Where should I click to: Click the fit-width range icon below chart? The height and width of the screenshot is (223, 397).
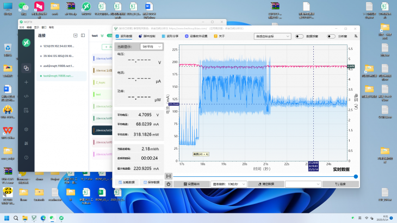coord(169,176)
